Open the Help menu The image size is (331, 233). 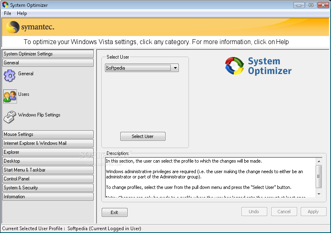[x=22, y=13]
